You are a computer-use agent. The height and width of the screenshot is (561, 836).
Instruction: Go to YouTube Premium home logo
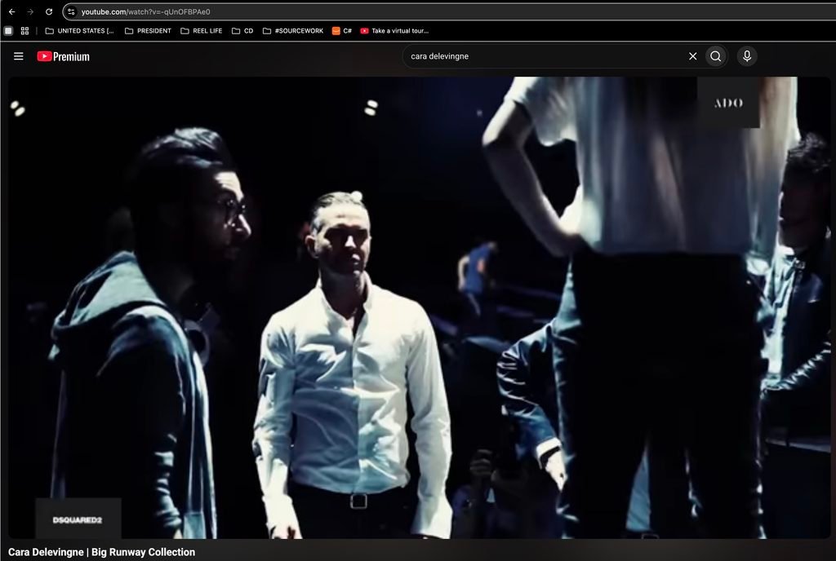pyautogui.click(x=64, y=56)
